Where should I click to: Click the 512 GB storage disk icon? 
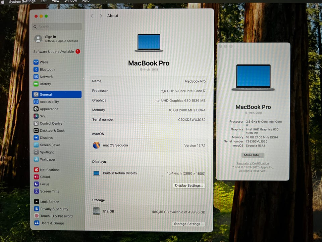tap(96, 211)
